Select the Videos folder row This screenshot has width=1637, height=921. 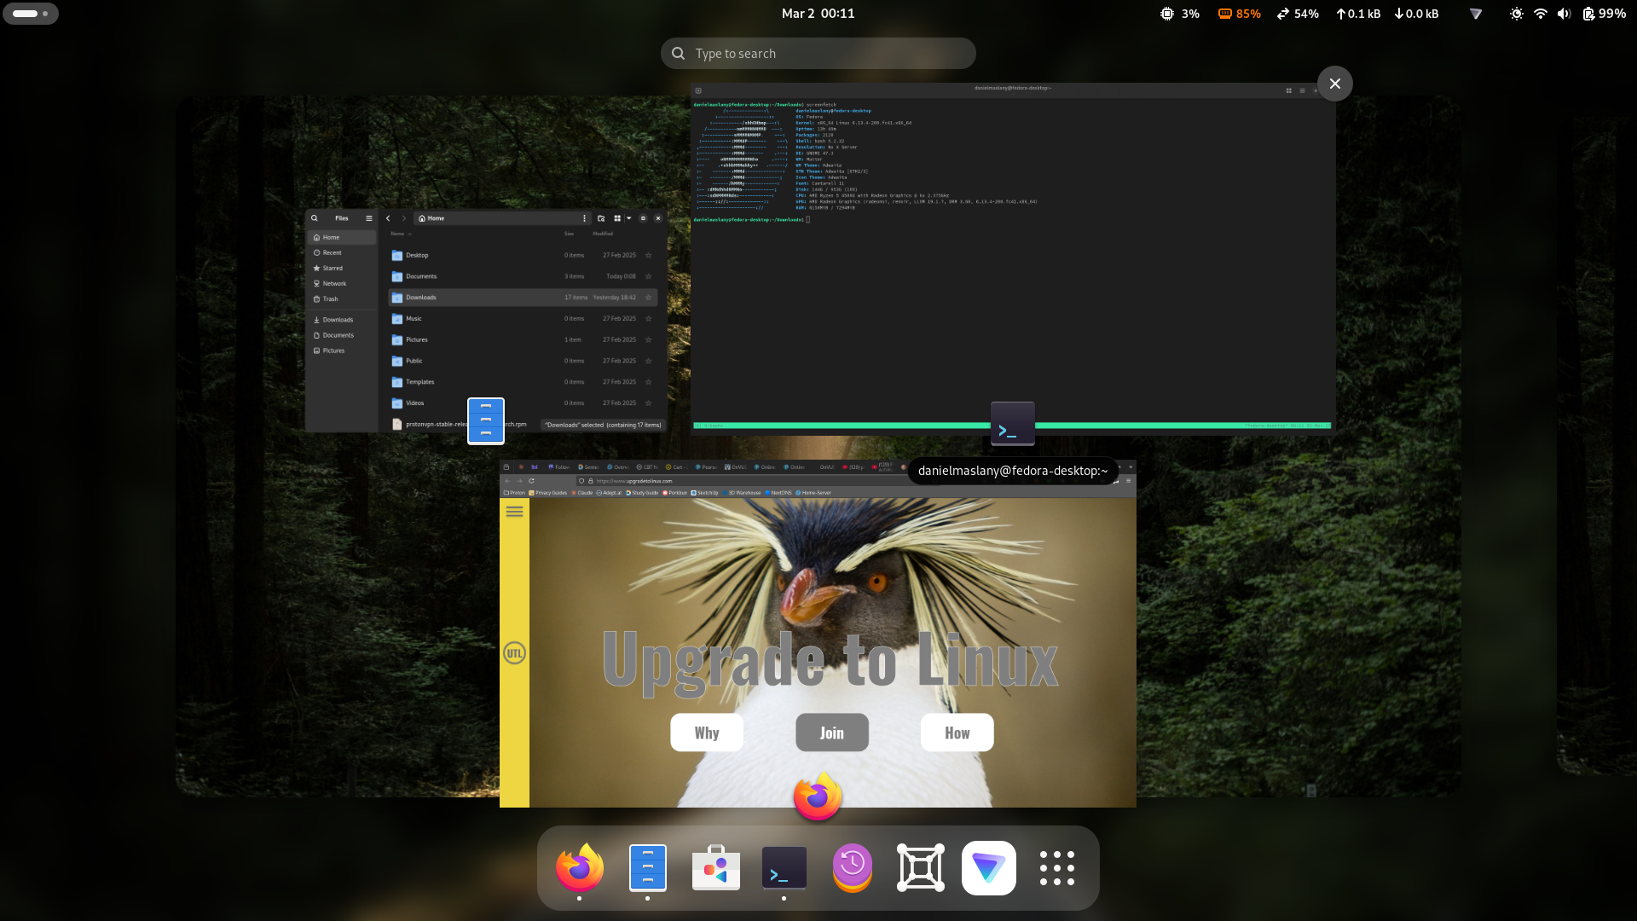(x=523, y=403)
